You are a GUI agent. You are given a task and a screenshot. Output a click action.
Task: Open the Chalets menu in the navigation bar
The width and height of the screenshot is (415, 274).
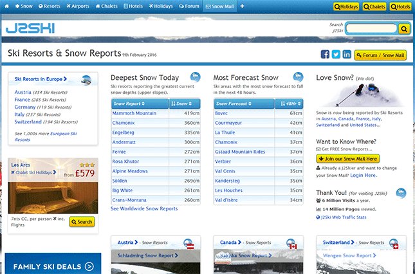[x=106, y=6]
